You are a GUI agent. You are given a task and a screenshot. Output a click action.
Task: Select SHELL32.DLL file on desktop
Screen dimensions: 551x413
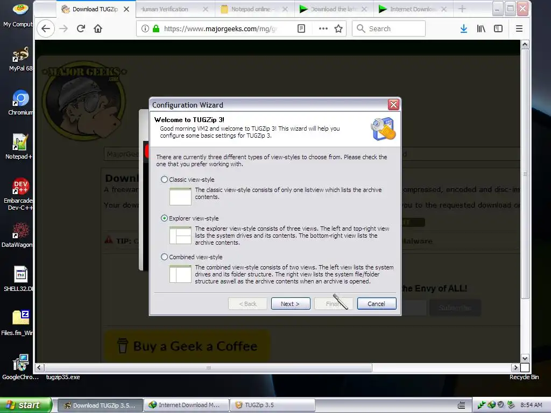[x=19, y=279]
